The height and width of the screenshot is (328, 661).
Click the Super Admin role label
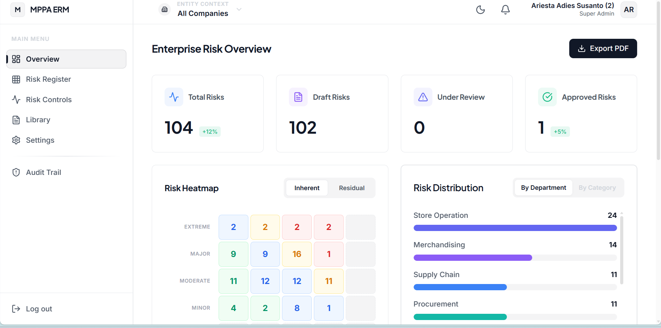coord(597,14)
